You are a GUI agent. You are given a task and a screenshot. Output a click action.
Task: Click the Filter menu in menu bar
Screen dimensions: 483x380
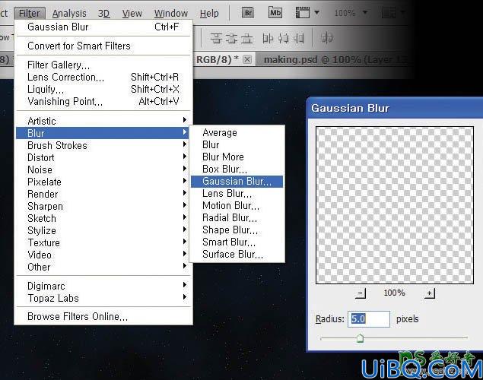point(30,13)
